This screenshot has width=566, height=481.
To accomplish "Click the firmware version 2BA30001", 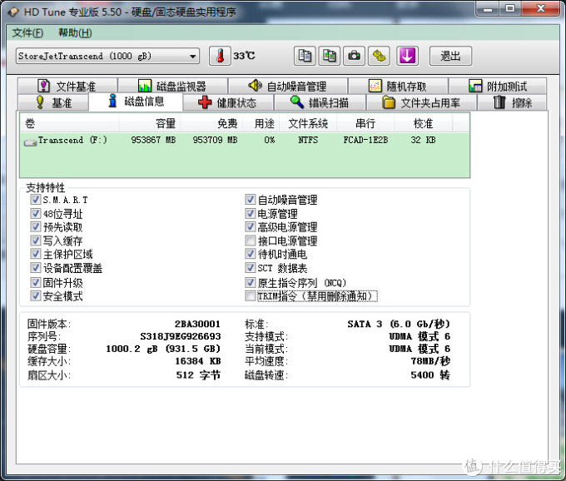I will pos(197,324).
